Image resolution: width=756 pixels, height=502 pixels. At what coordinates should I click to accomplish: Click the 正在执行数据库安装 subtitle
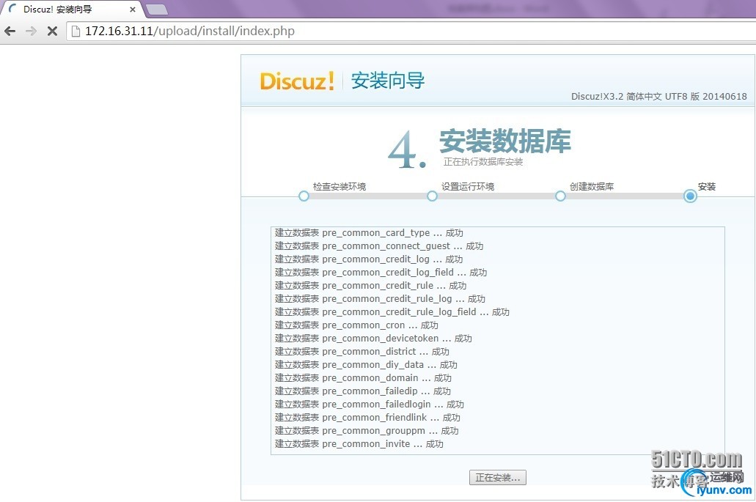pos(483,162)
